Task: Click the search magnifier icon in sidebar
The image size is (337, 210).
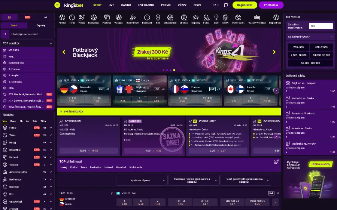Action: pyautogui.click(x=5, y=34)
